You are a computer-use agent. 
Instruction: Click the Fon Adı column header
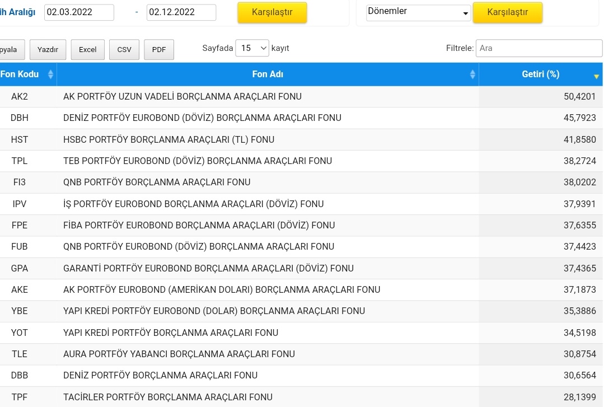tap(268, 74)
